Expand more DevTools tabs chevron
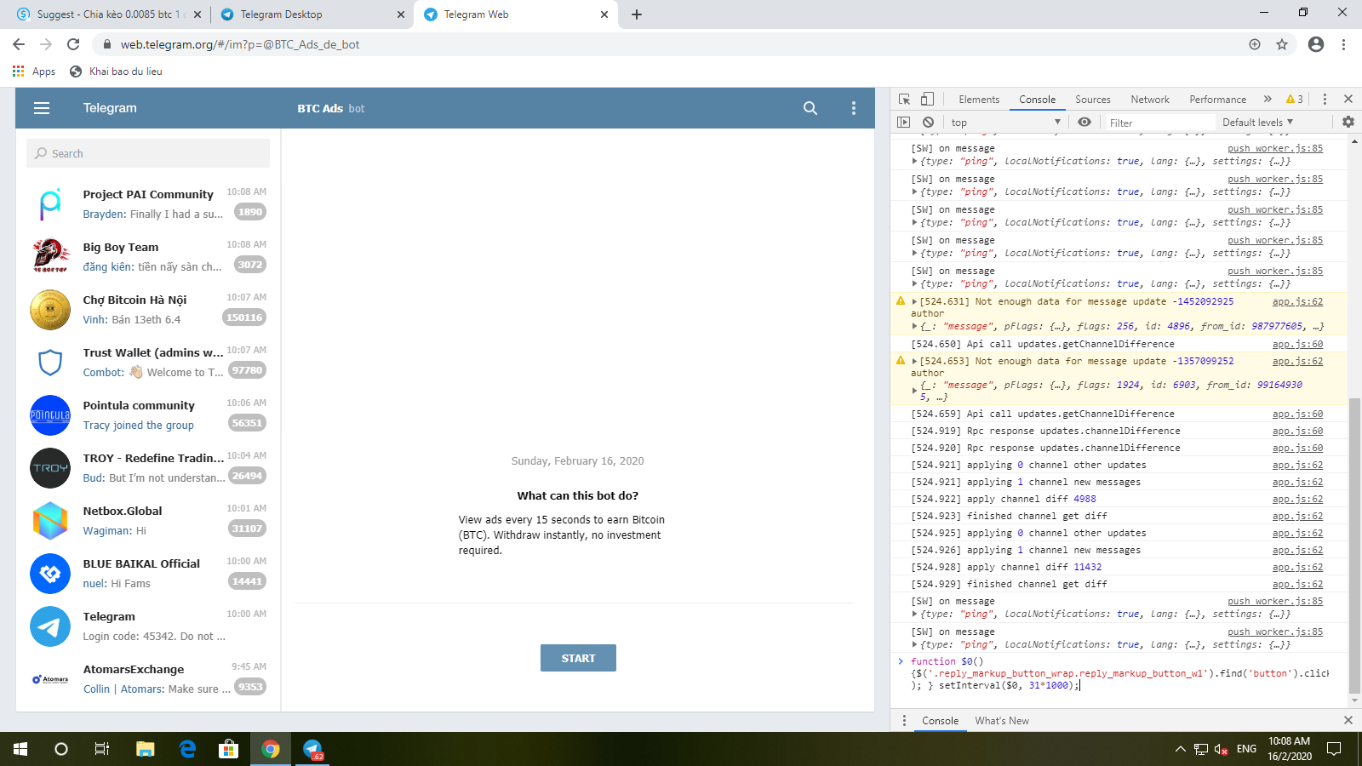The height and width of the screenshot is (766, 1362). pyautogui.click(x=1268, y=99)
